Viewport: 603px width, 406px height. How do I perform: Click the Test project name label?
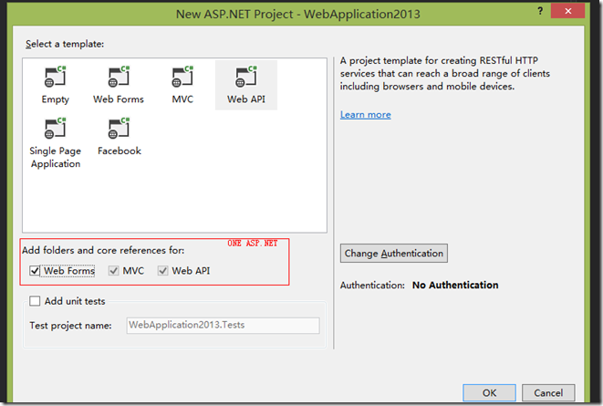click(71, 326)
